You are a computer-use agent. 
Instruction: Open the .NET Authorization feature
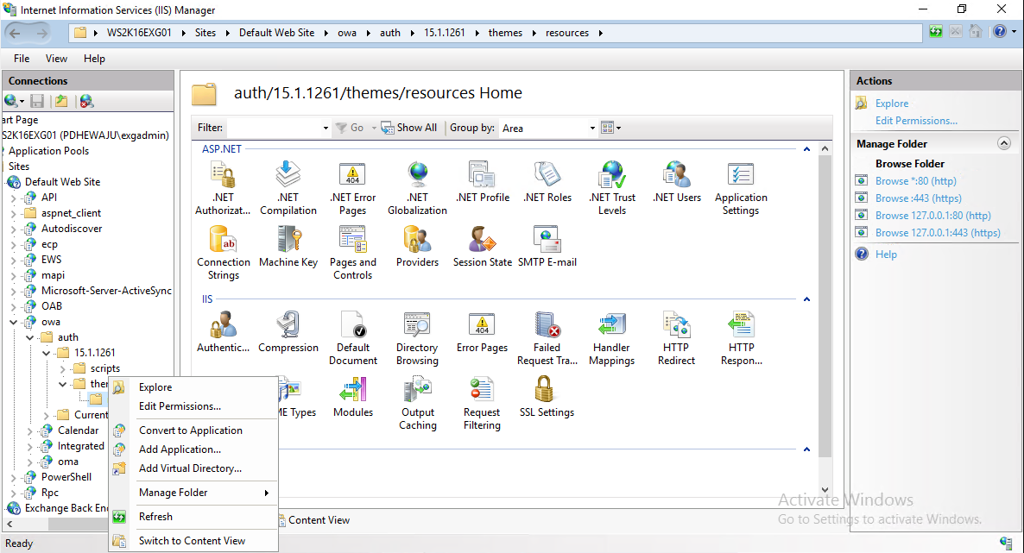click(223, 188)
